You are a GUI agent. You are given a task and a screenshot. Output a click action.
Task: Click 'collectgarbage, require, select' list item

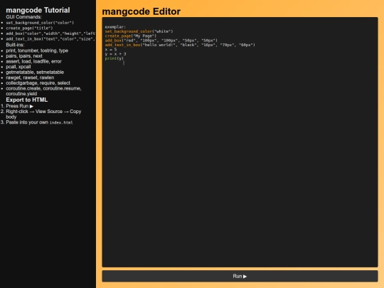pos(38,83)
